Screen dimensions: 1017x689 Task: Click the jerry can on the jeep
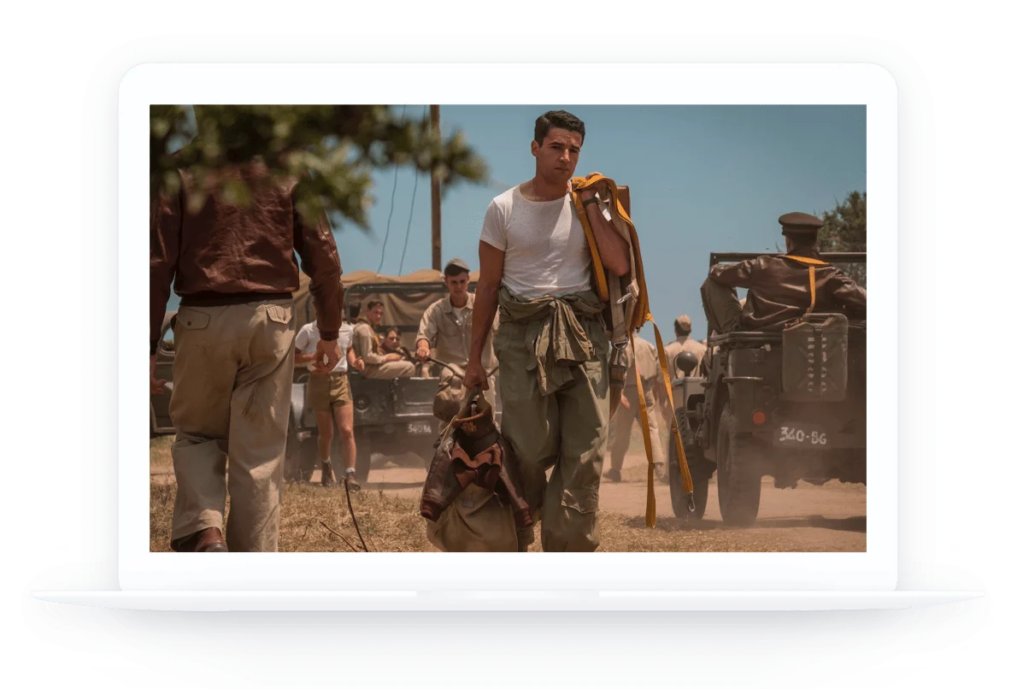pyautogui.click(x=814, y=356)
